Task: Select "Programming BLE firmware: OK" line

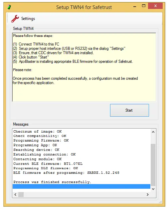Action: point(46,168)
